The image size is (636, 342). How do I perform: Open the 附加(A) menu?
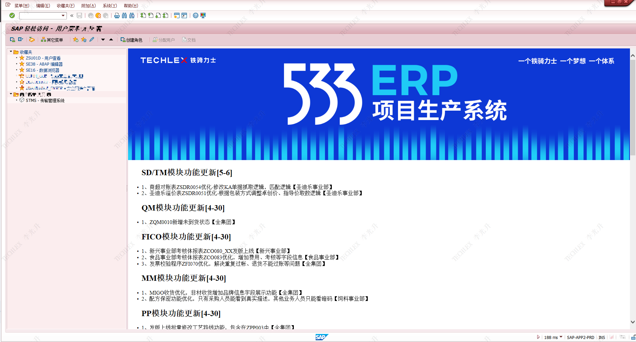[x=88, y=6]
